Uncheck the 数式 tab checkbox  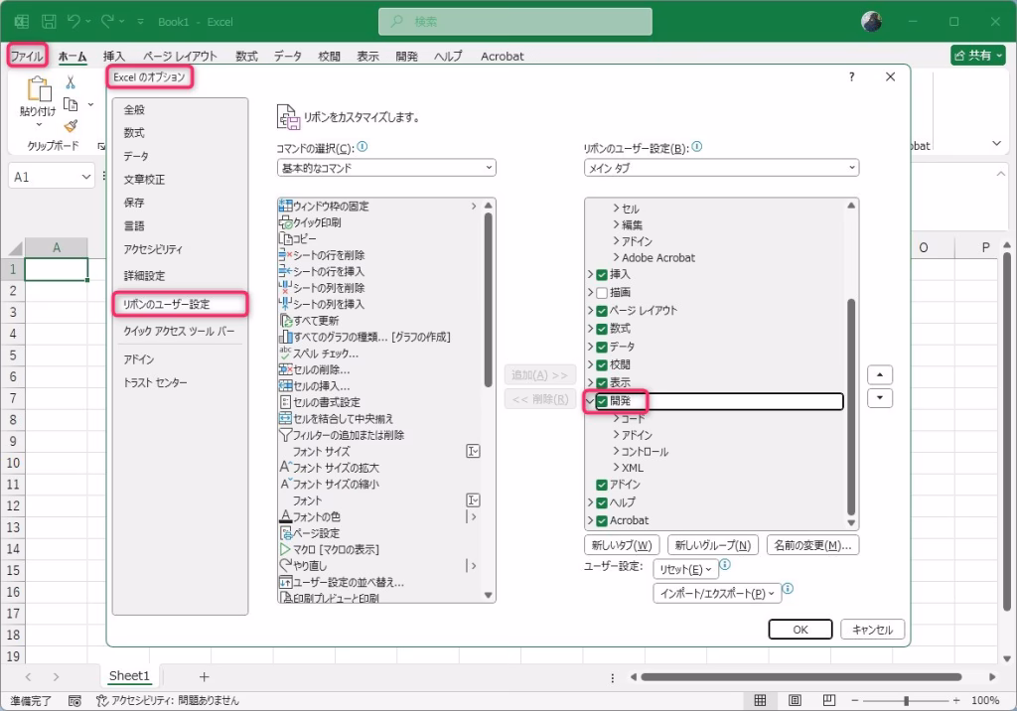coord(602,329)
